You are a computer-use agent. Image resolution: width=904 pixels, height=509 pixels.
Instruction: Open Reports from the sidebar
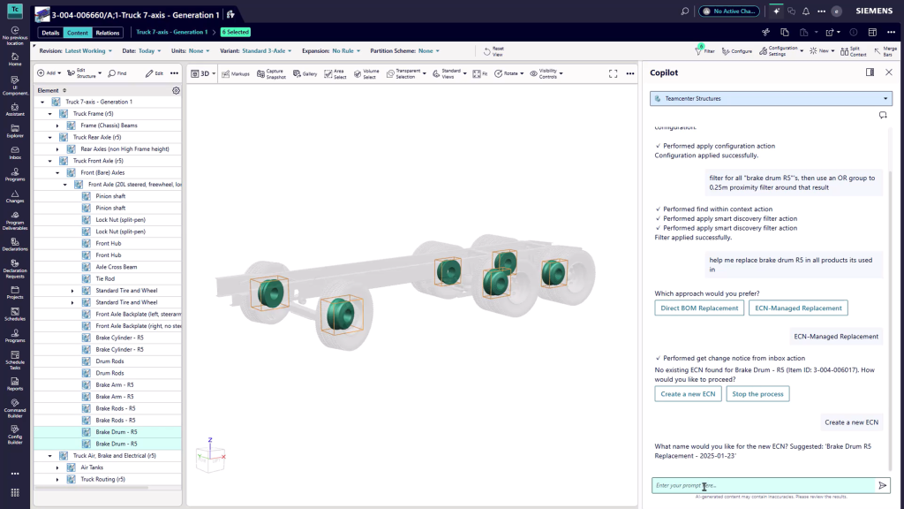pos(15,384)
